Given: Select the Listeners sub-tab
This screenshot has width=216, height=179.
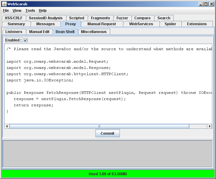Looking at the screenshot, I should [14, 32].
